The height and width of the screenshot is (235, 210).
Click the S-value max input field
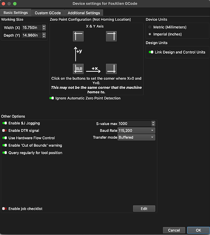click(x=135, y=124)
